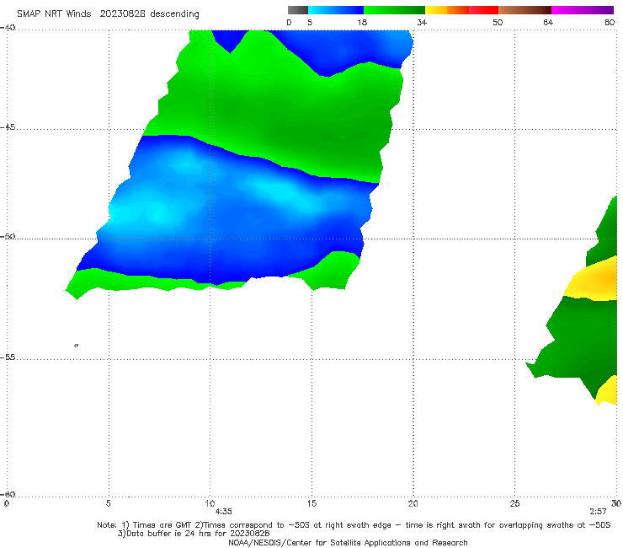The width and height of the screenshot is (623, 548).
Task: Click the longitude axis label '25'
Action: [514, 503]
